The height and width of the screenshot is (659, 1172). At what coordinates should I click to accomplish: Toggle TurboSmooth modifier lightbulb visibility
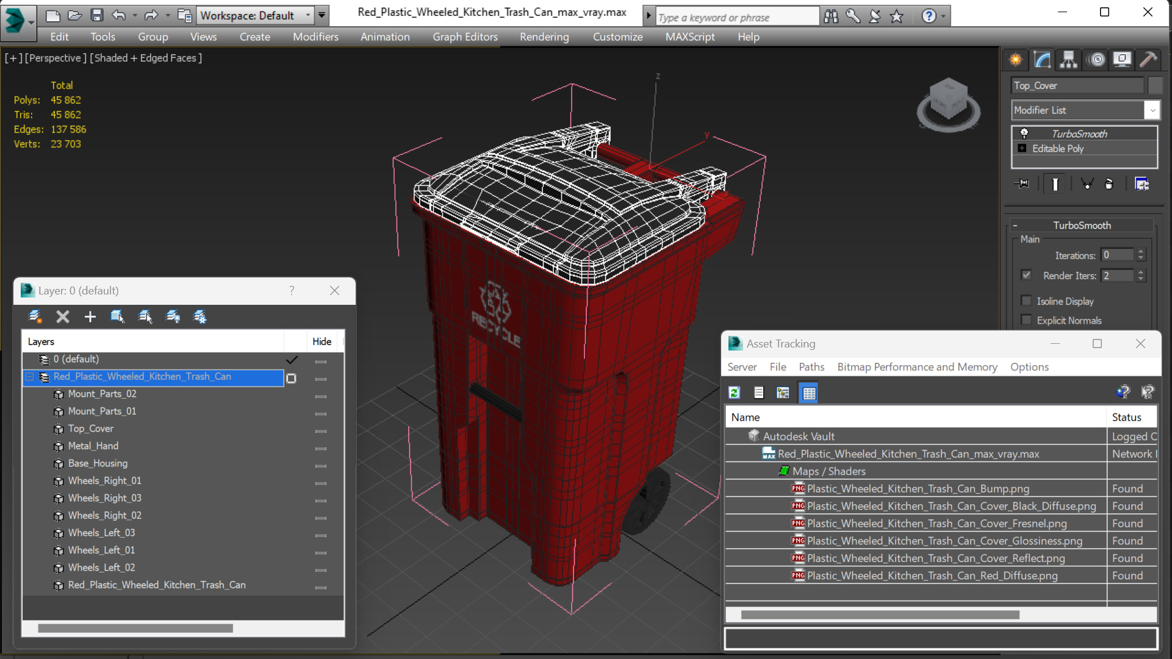click(1024, 134)
